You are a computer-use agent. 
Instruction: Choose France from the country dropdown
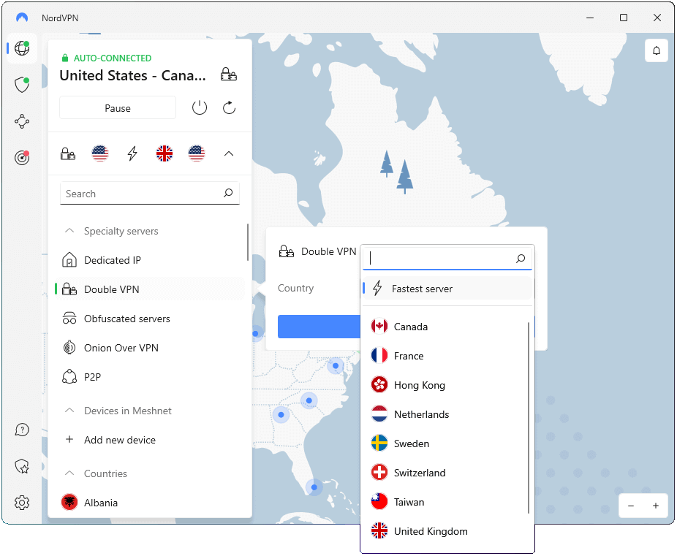(447, 356)
